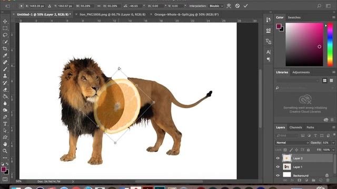The width and height of the screenshot is (337, 189).
Task: Select the Shape tool
Action: tap(5, 138)
